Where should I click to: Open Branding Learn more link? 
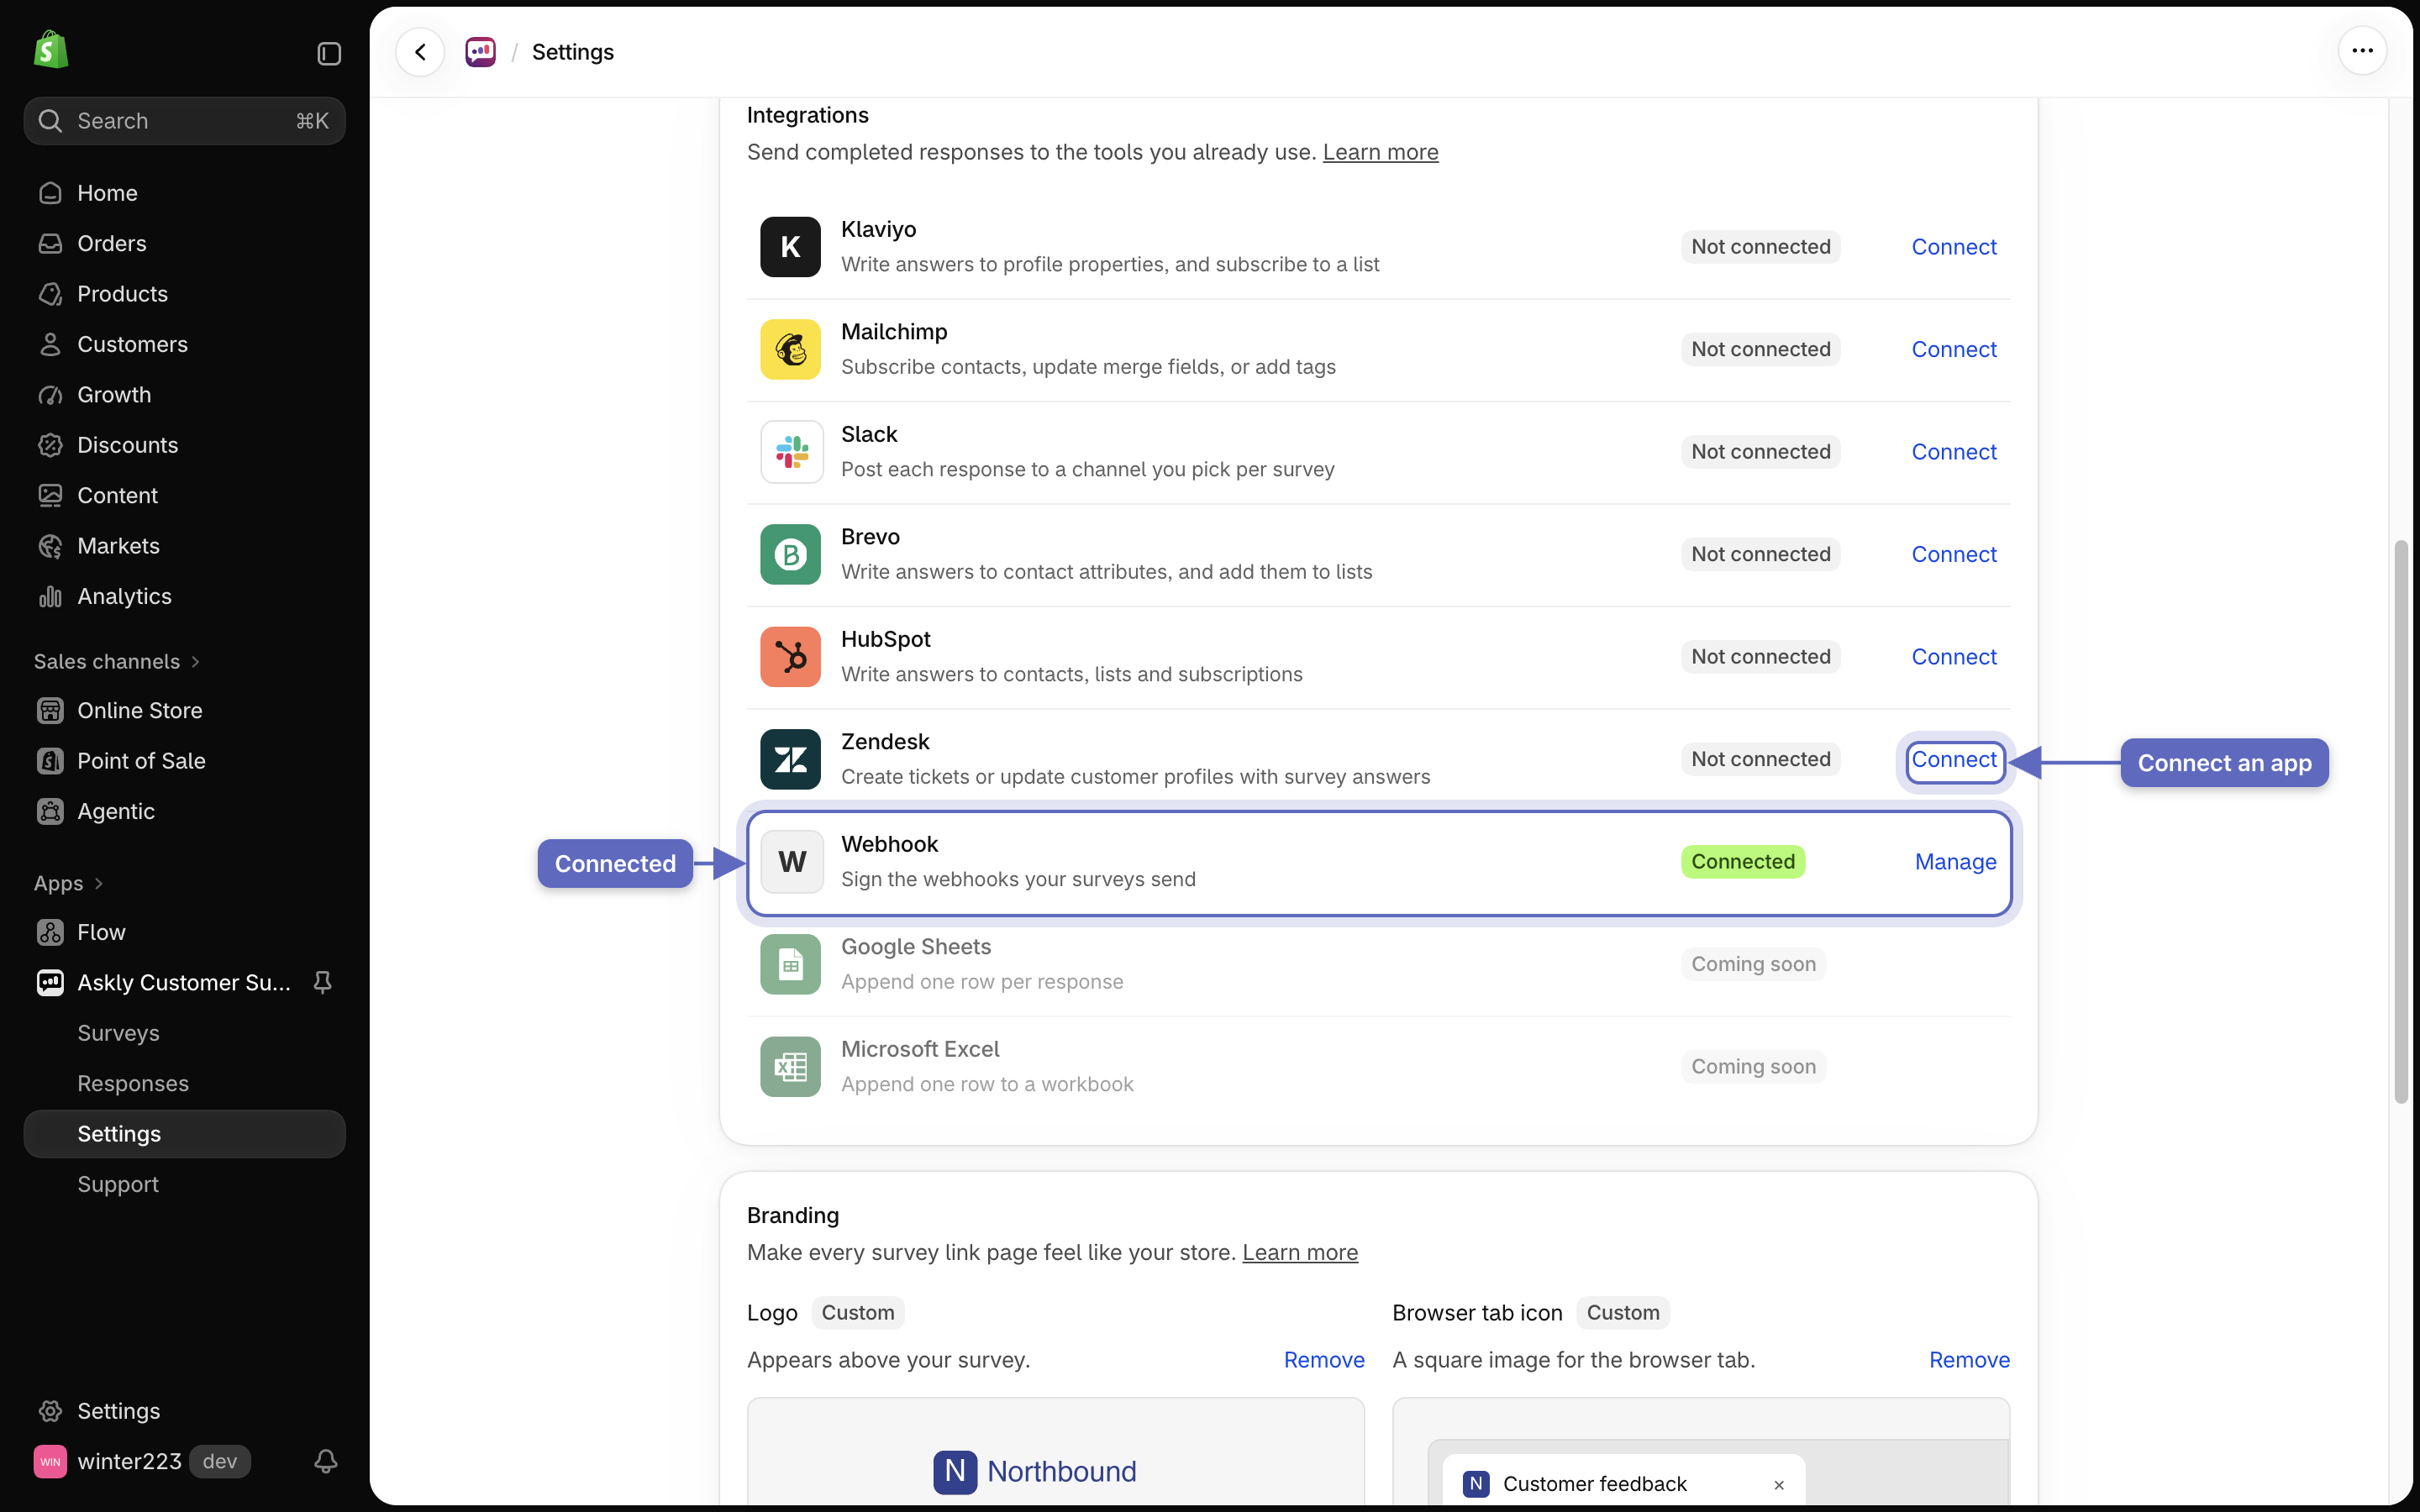tap(1299, 1253)
